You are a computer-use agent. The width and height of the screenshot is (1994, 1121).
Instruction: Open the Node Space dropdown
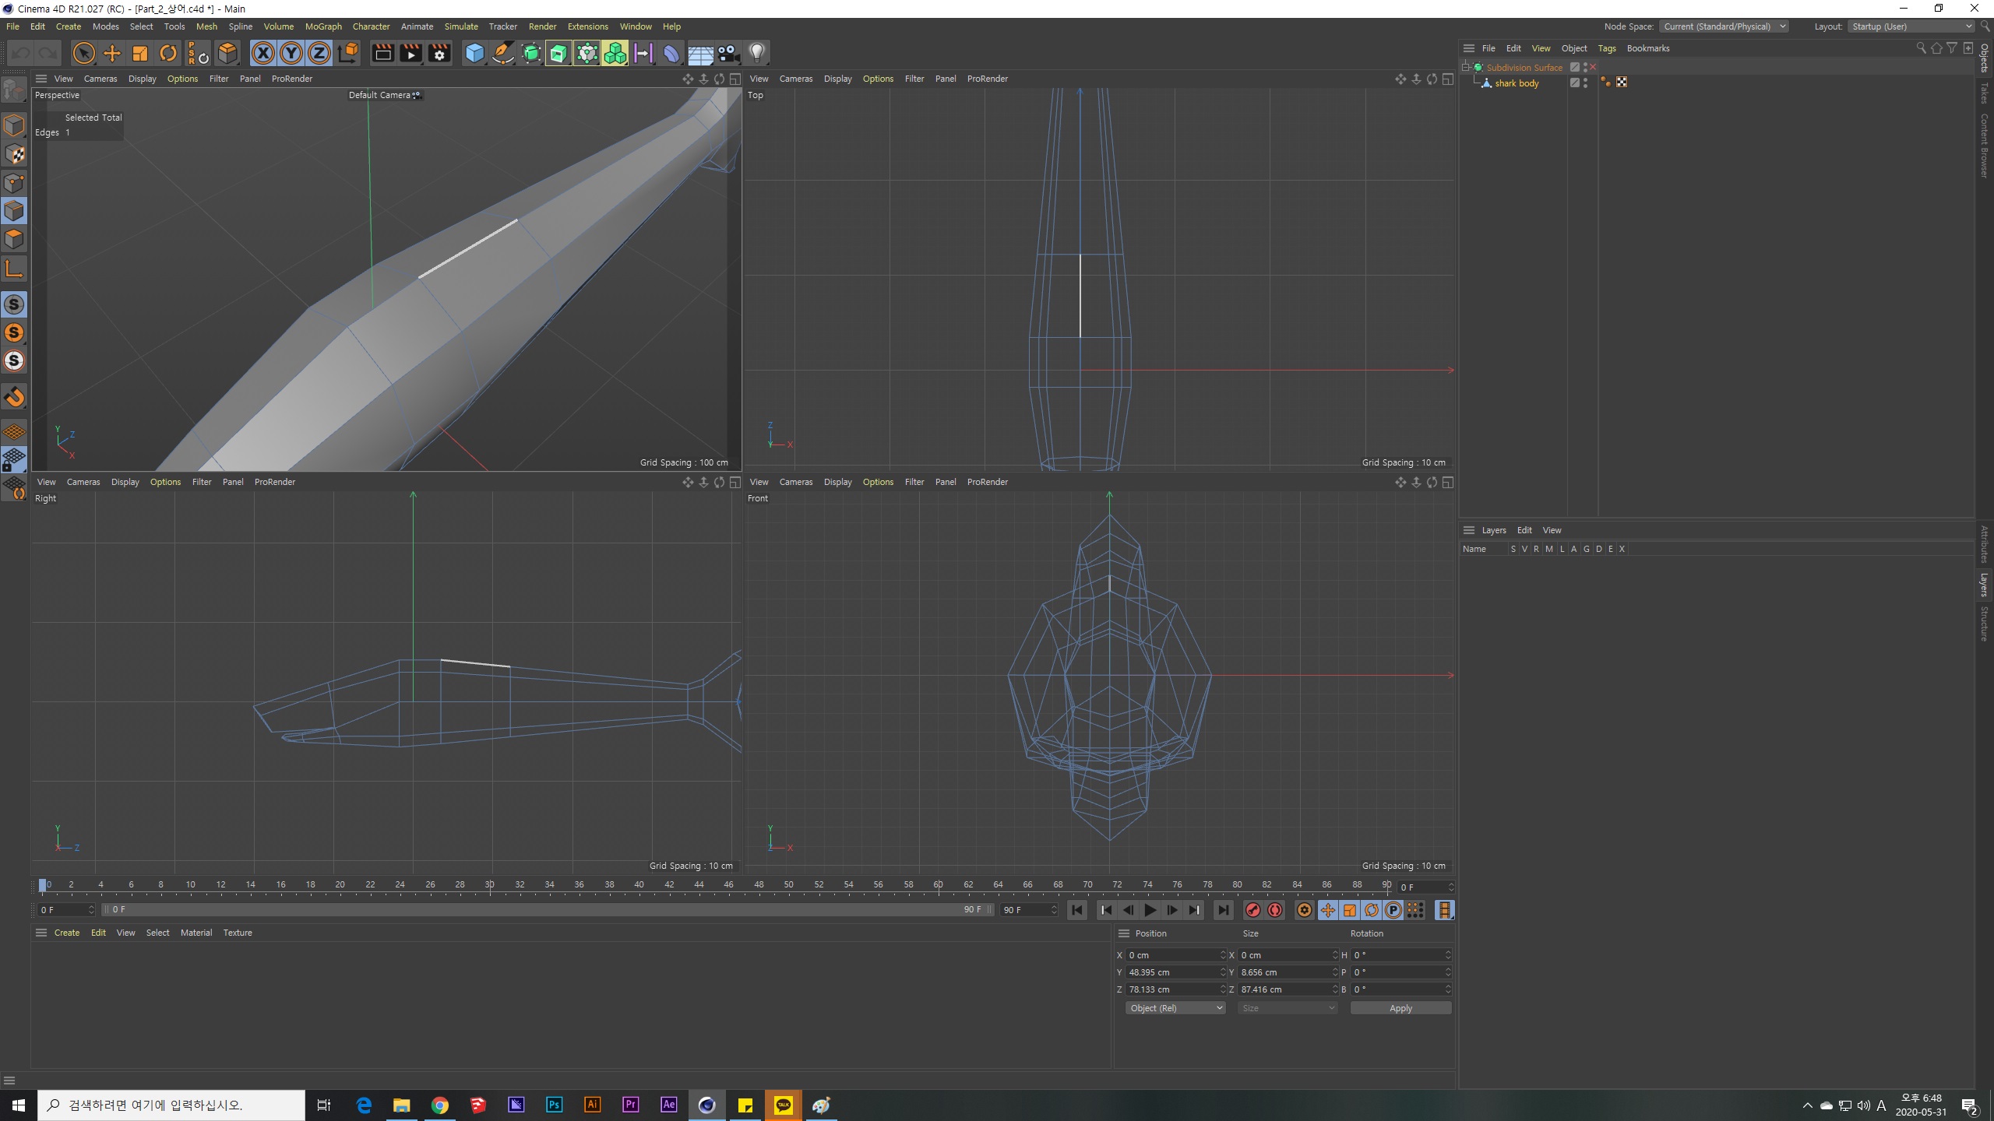[x=1723, y=26]
